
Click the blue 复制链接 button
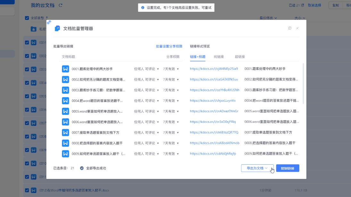pos(288,168)
